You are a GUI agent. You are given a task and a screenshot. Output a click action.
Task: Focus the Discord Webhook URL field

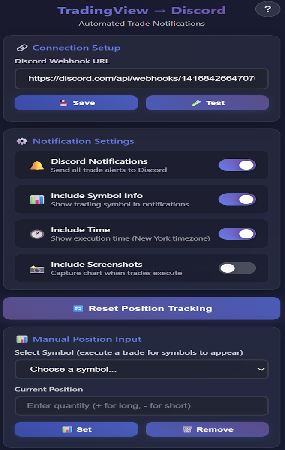click(141, 79)
